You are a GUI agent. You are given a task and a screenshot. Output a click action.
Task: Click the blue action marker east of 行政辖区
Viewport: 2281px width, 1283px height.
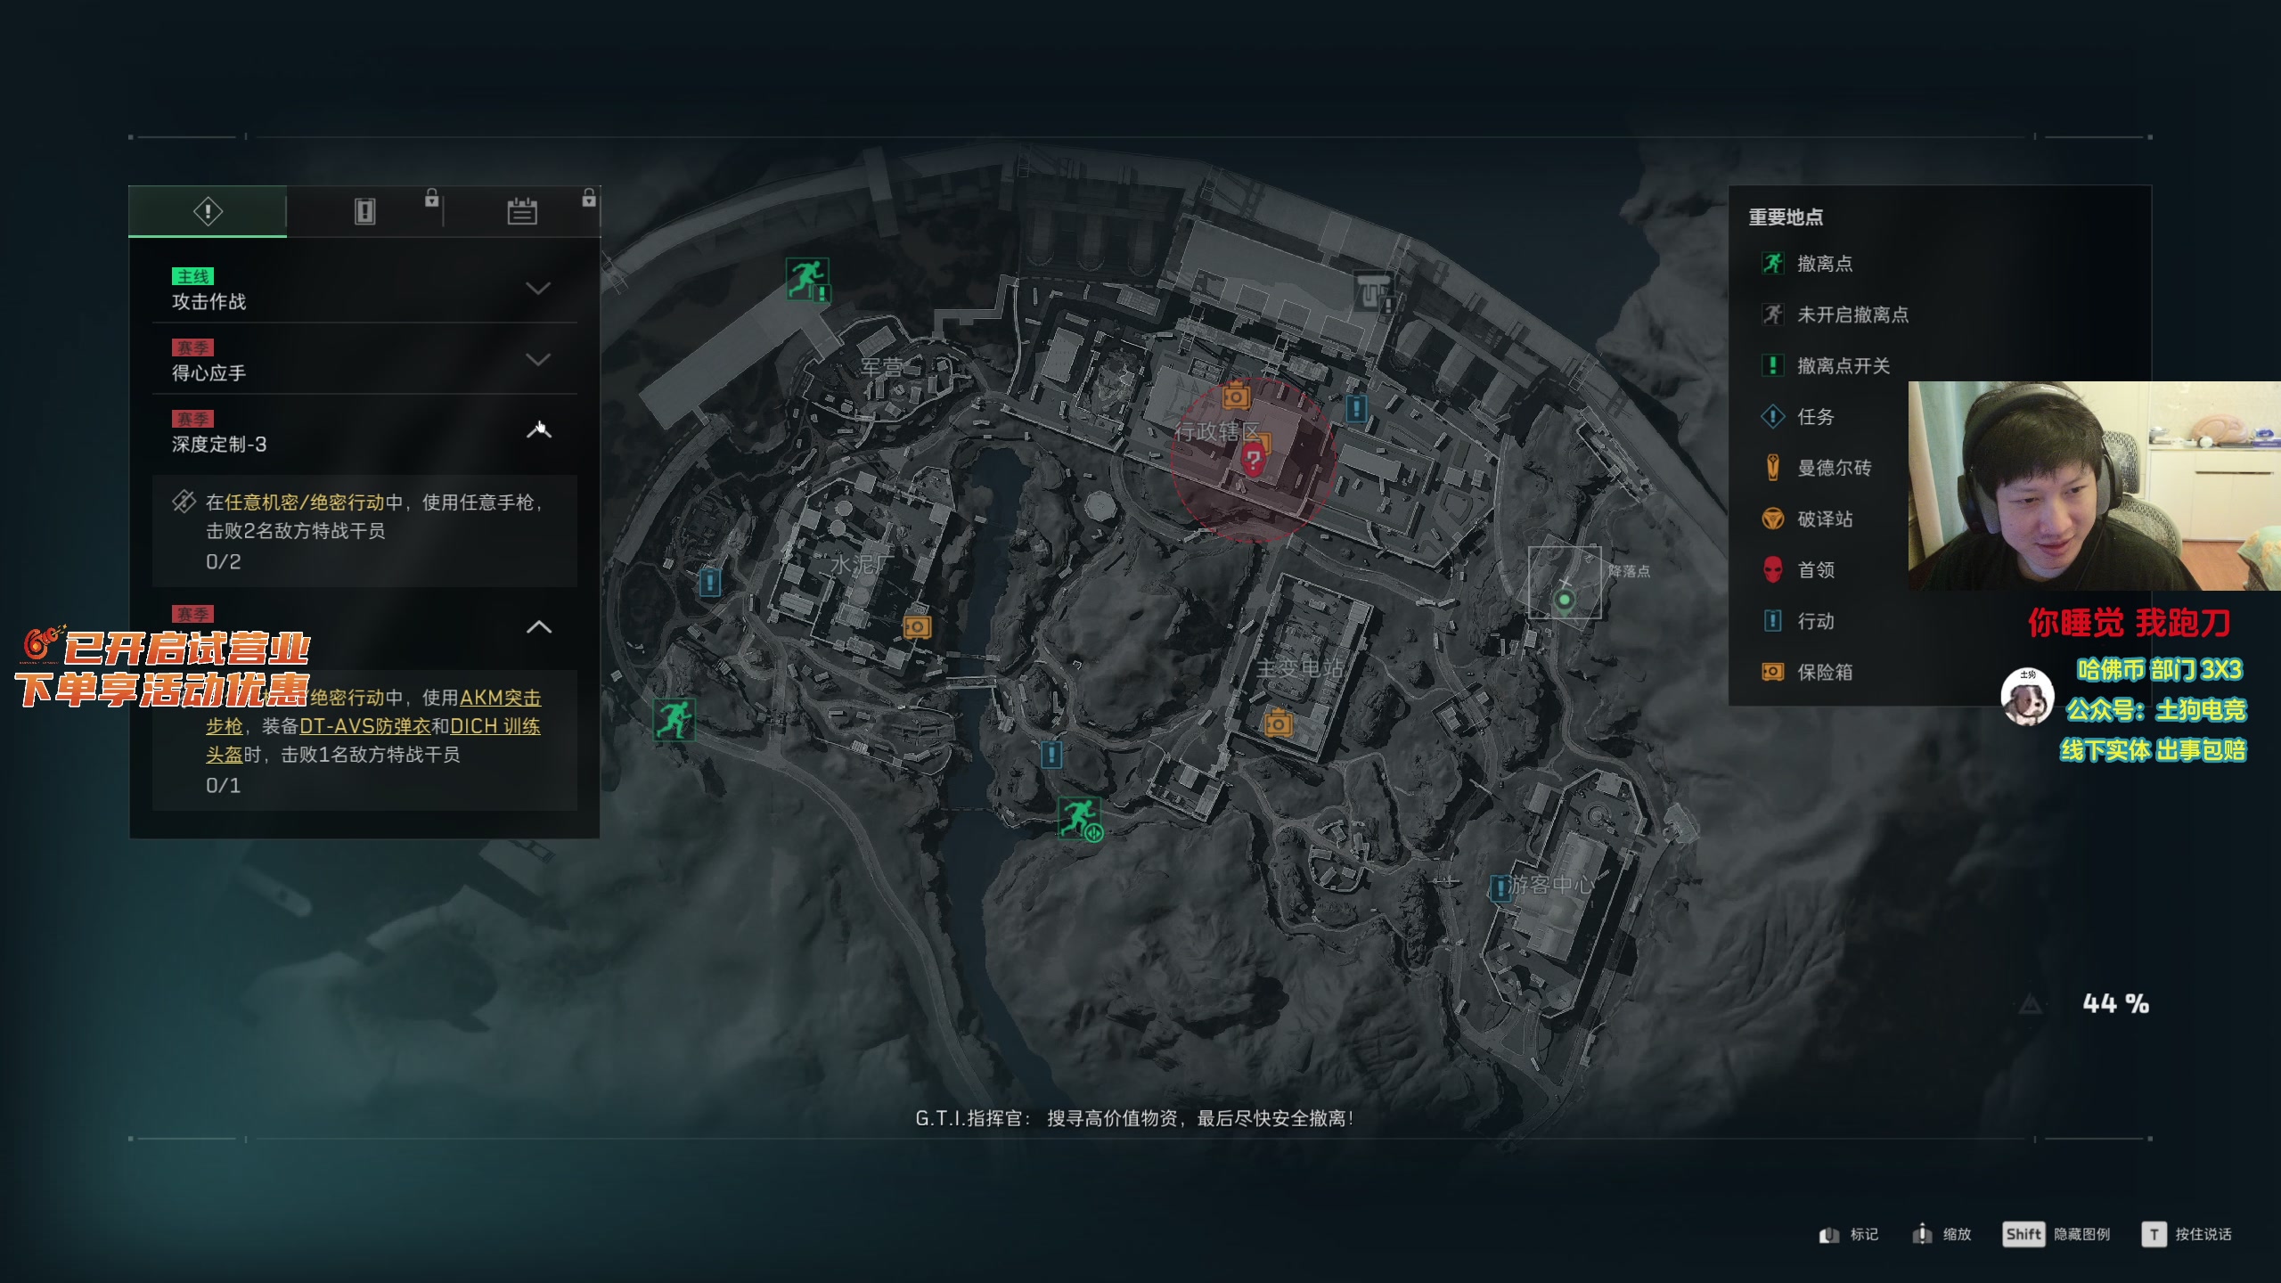click(1356, 409)
